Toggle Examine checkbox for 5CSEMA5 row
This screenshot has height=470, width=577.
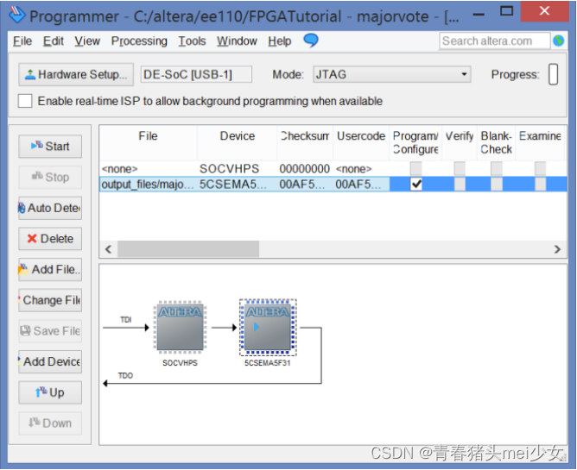(x=540, y=184)
